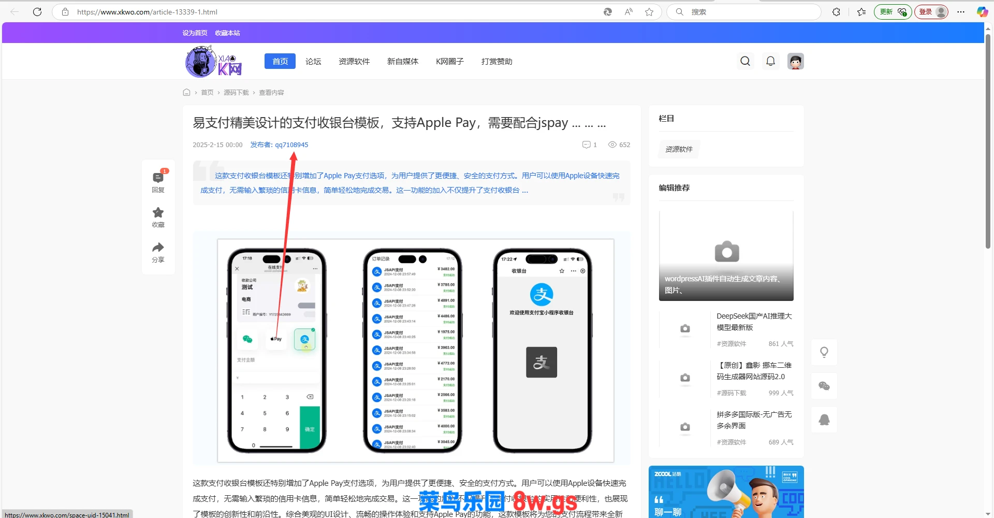The image size is (994, 518).
Task: Click the user avatar in the site header
Action: coord(796,61)
